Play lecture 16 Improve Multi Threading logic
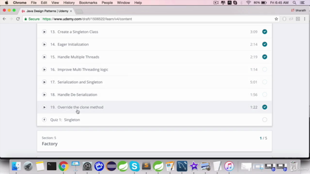 [x=44, y=70]
